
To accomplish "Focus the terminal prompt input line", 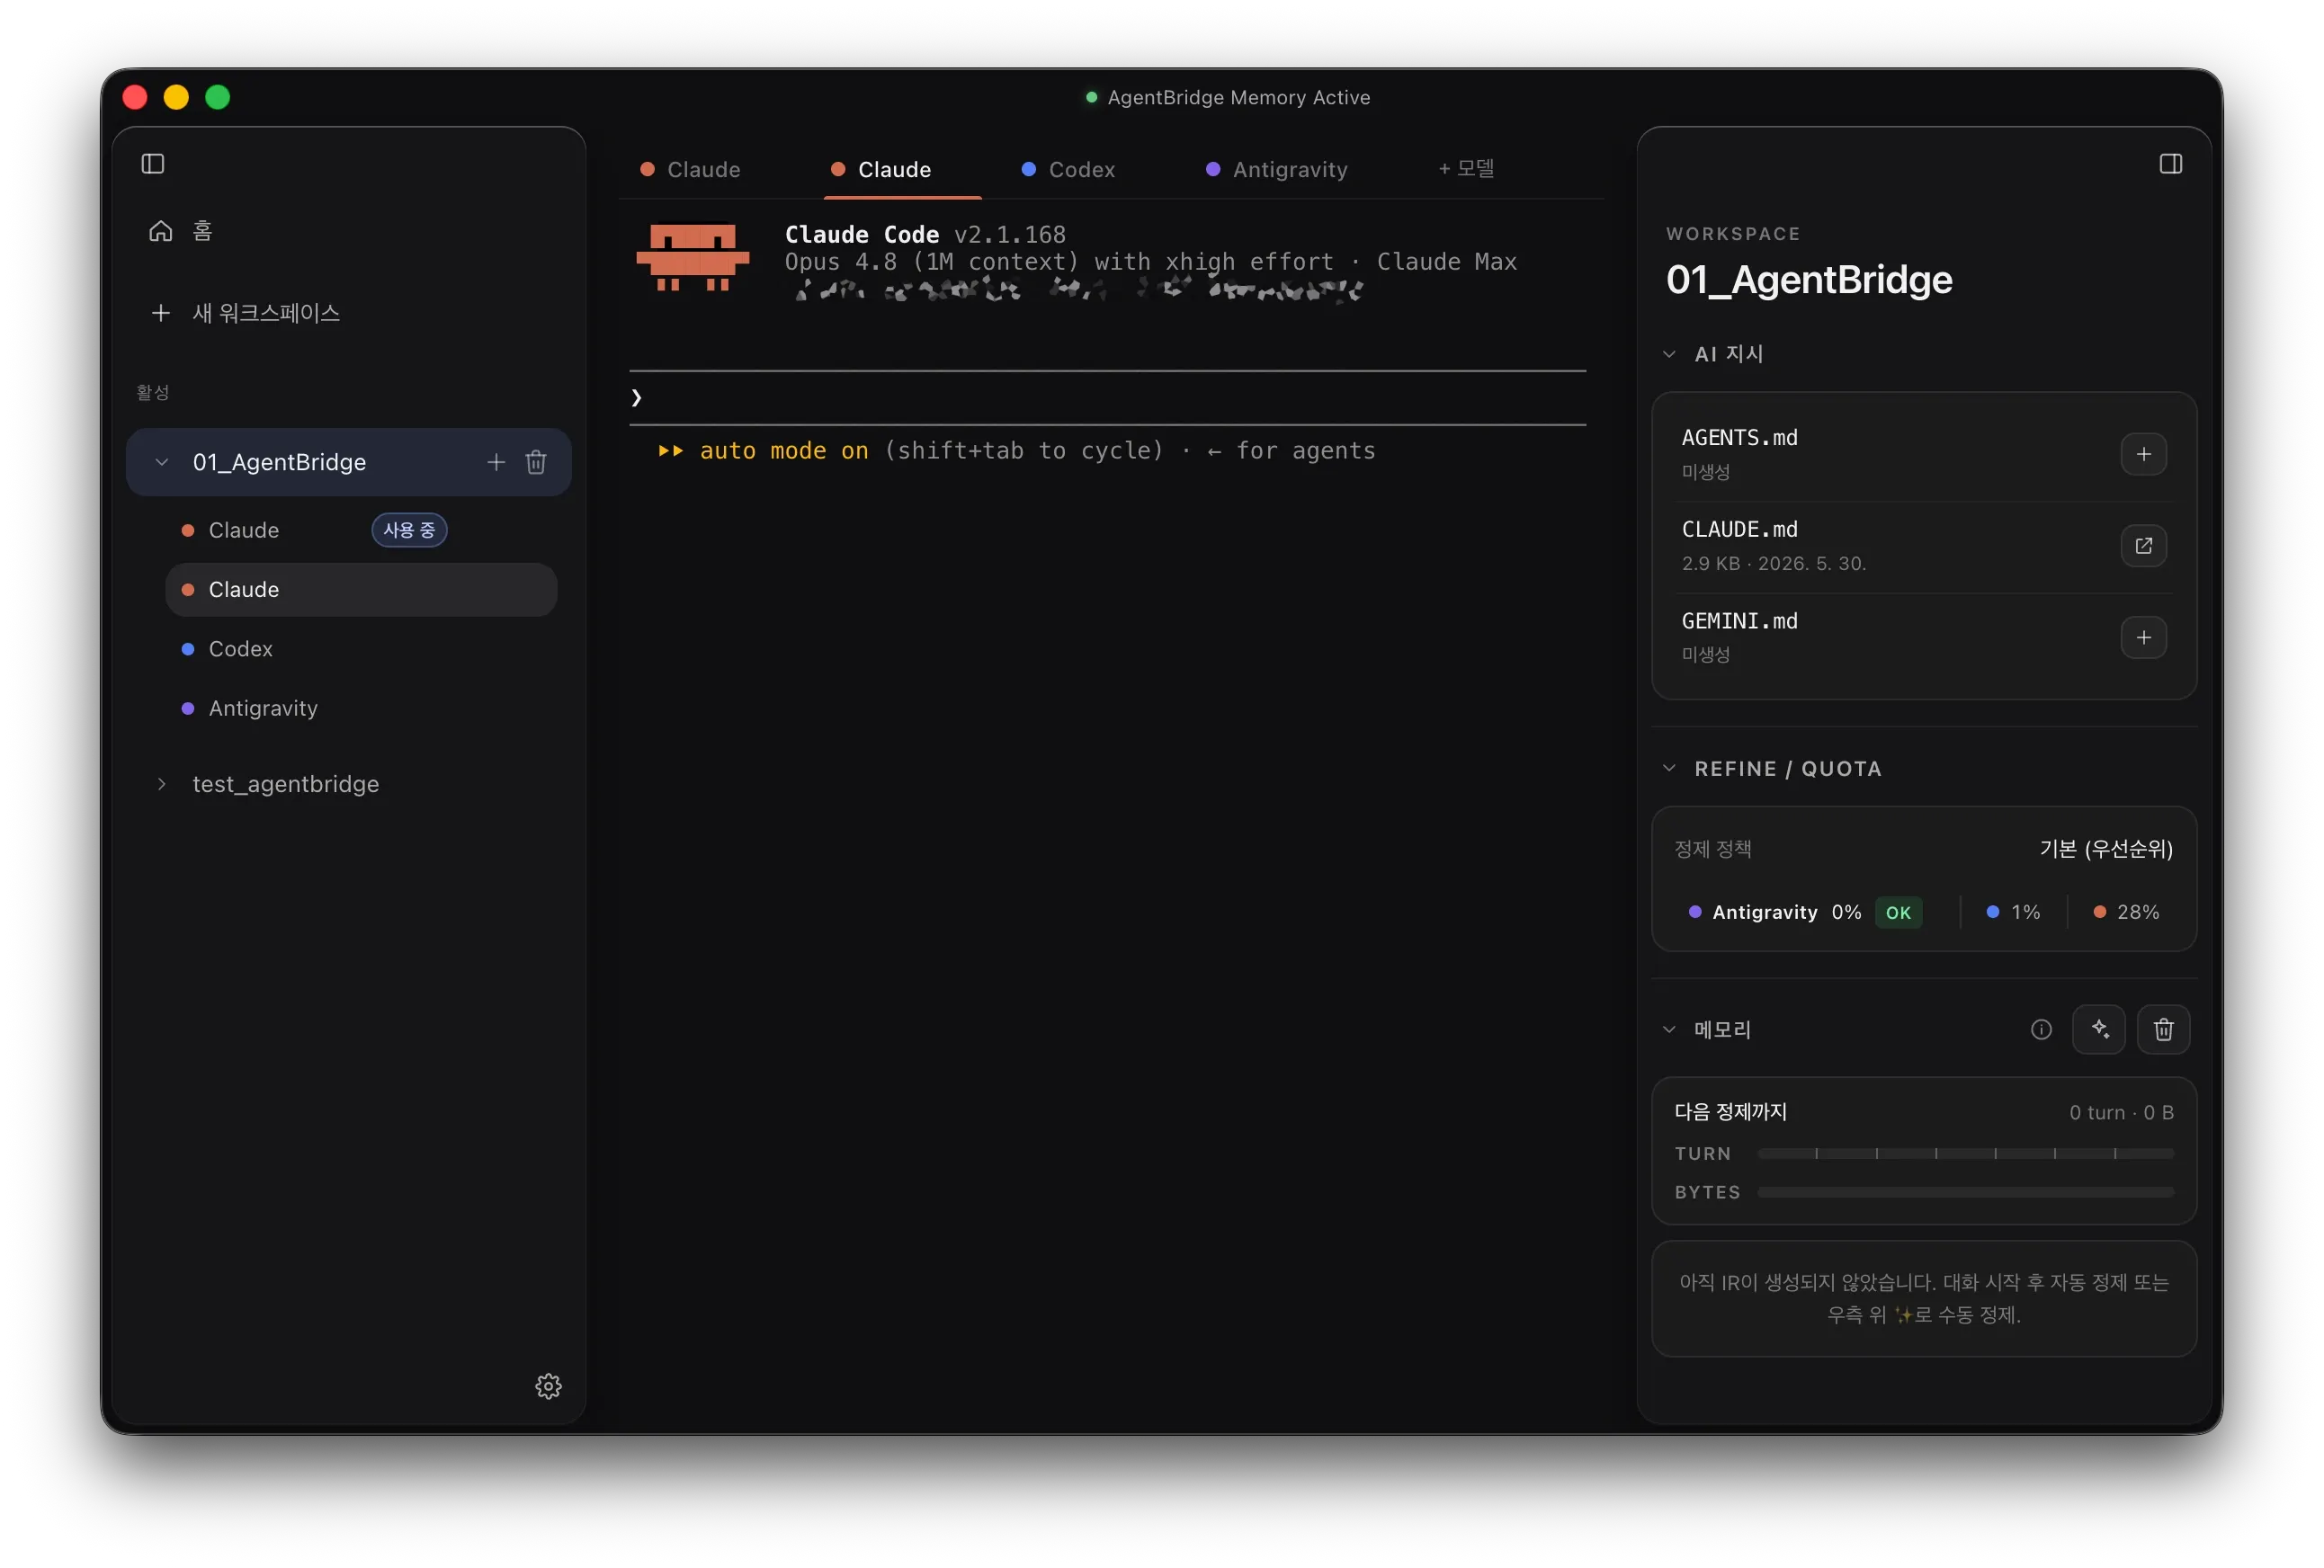I will (x=1107, y=397).
